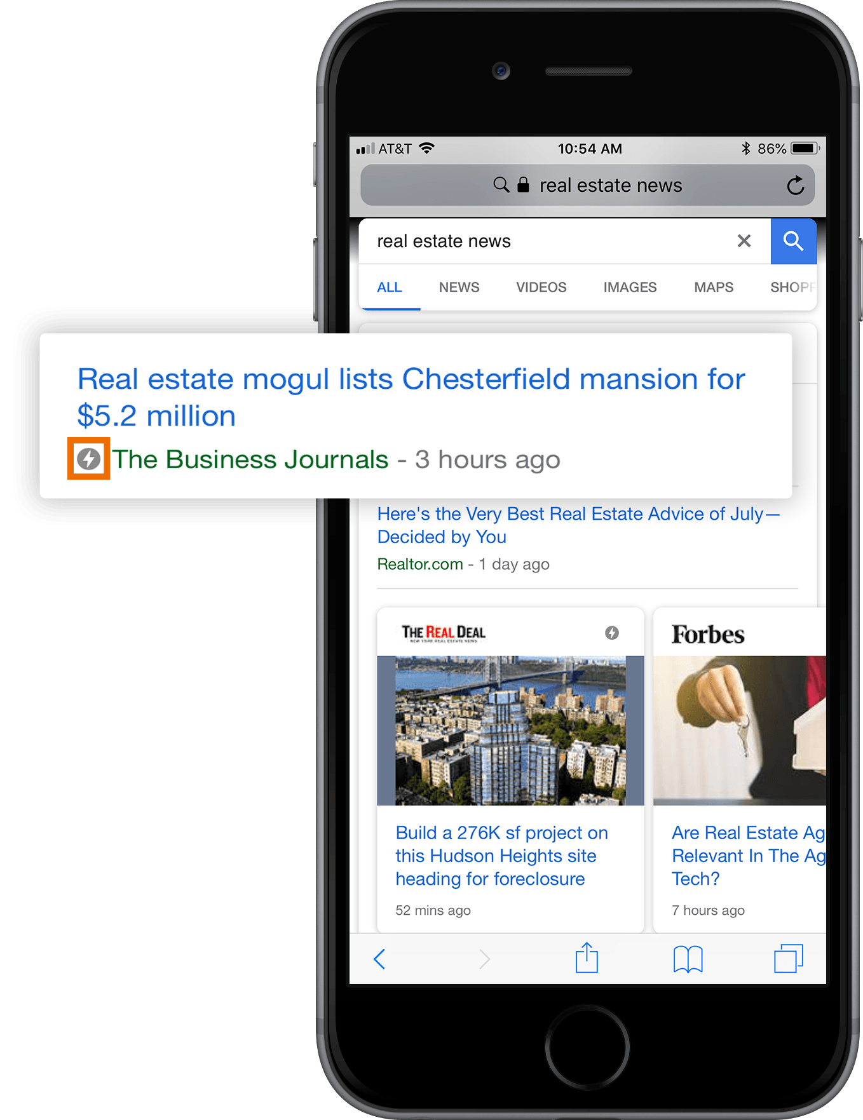Screen dimensions: 863x1120
Task: Select the ALL search tab
Action: [x=390, y=287]
